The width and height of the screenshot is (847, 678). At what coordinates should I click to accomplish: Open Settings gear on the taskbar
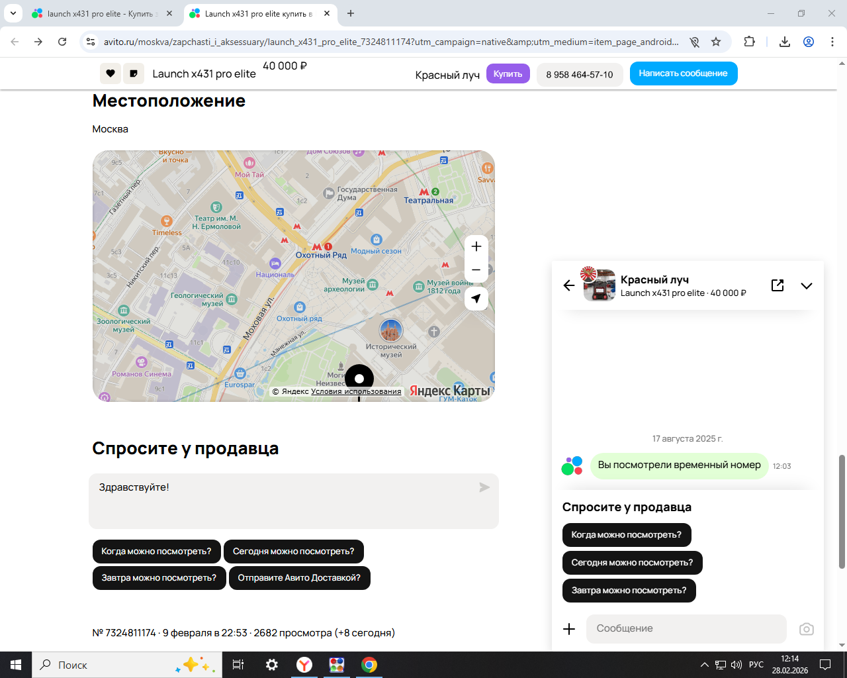tap(272, 665)
